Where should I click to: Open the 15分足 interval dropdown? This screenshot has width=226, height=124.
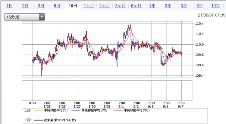click(x=25, y=17)
